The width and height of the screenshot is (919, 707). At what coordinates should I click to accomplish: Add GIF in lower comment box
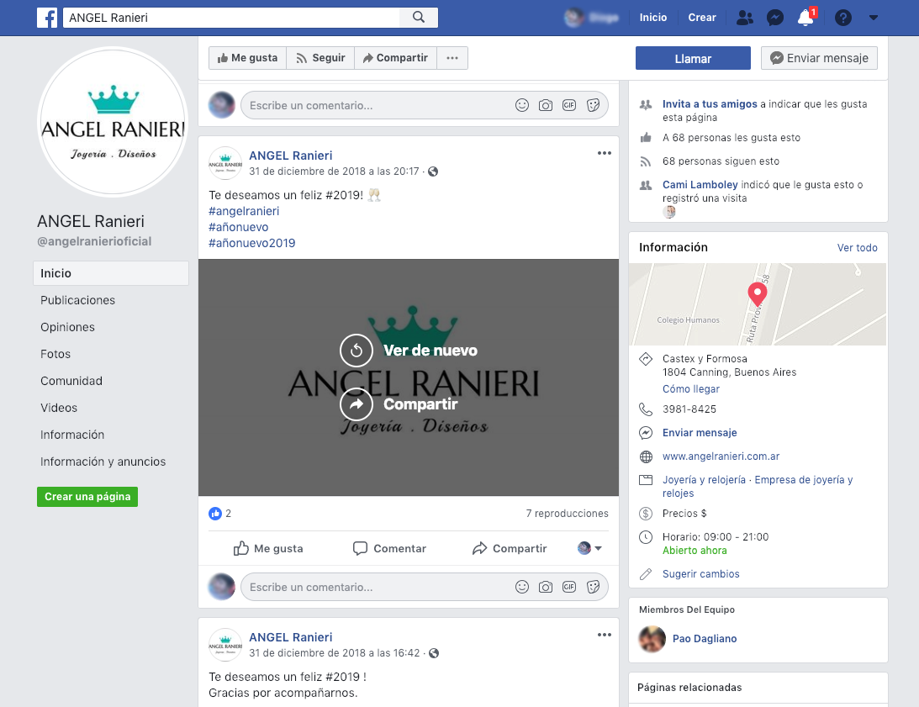point(569,588)
